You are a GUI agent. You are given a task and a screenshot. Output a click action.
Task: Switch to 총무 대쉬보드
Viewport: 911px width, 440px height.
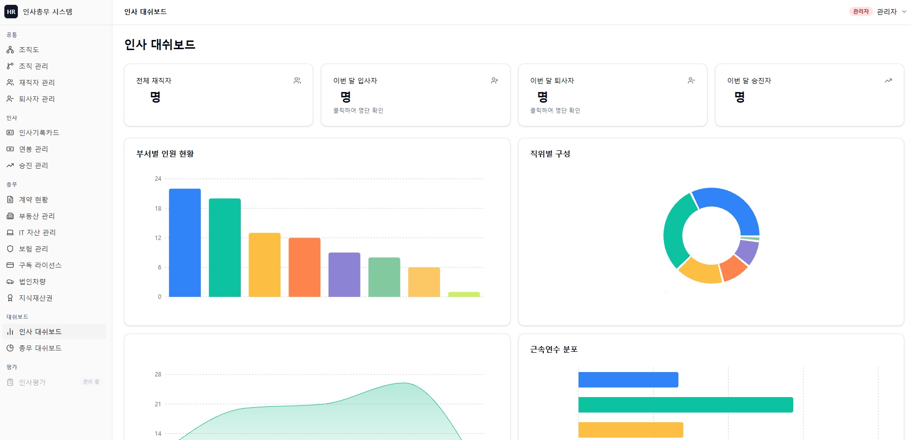[54, 348]
